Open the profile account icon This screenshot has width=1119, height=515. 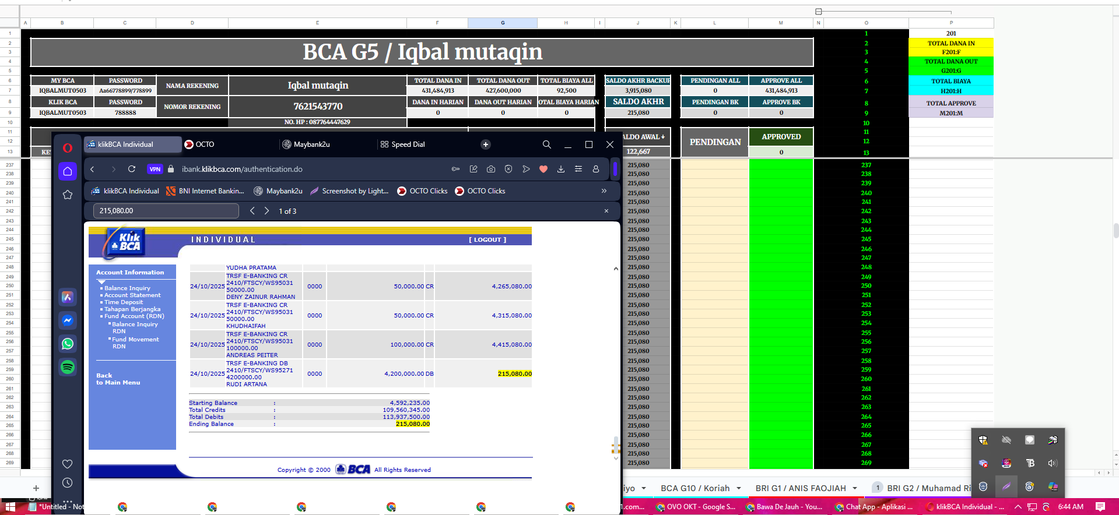pos(596,169)
